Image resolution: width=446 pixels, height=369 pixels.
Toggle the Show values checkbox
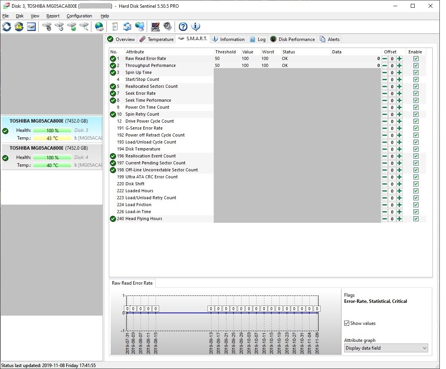pos(347,323)
